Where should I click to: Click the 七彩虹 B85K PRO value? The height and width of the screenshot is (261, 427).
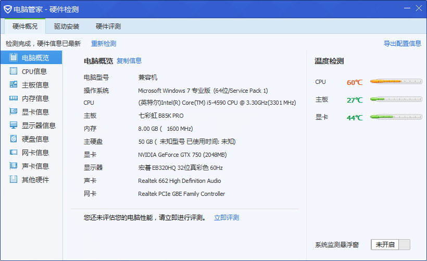[x=161, y=116]
